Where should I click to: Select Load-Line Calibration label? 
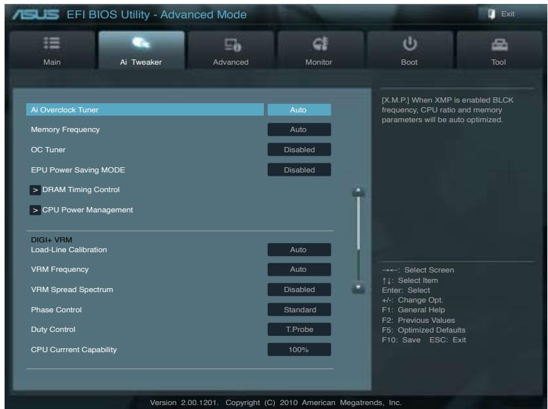click(x=69, y=250)
